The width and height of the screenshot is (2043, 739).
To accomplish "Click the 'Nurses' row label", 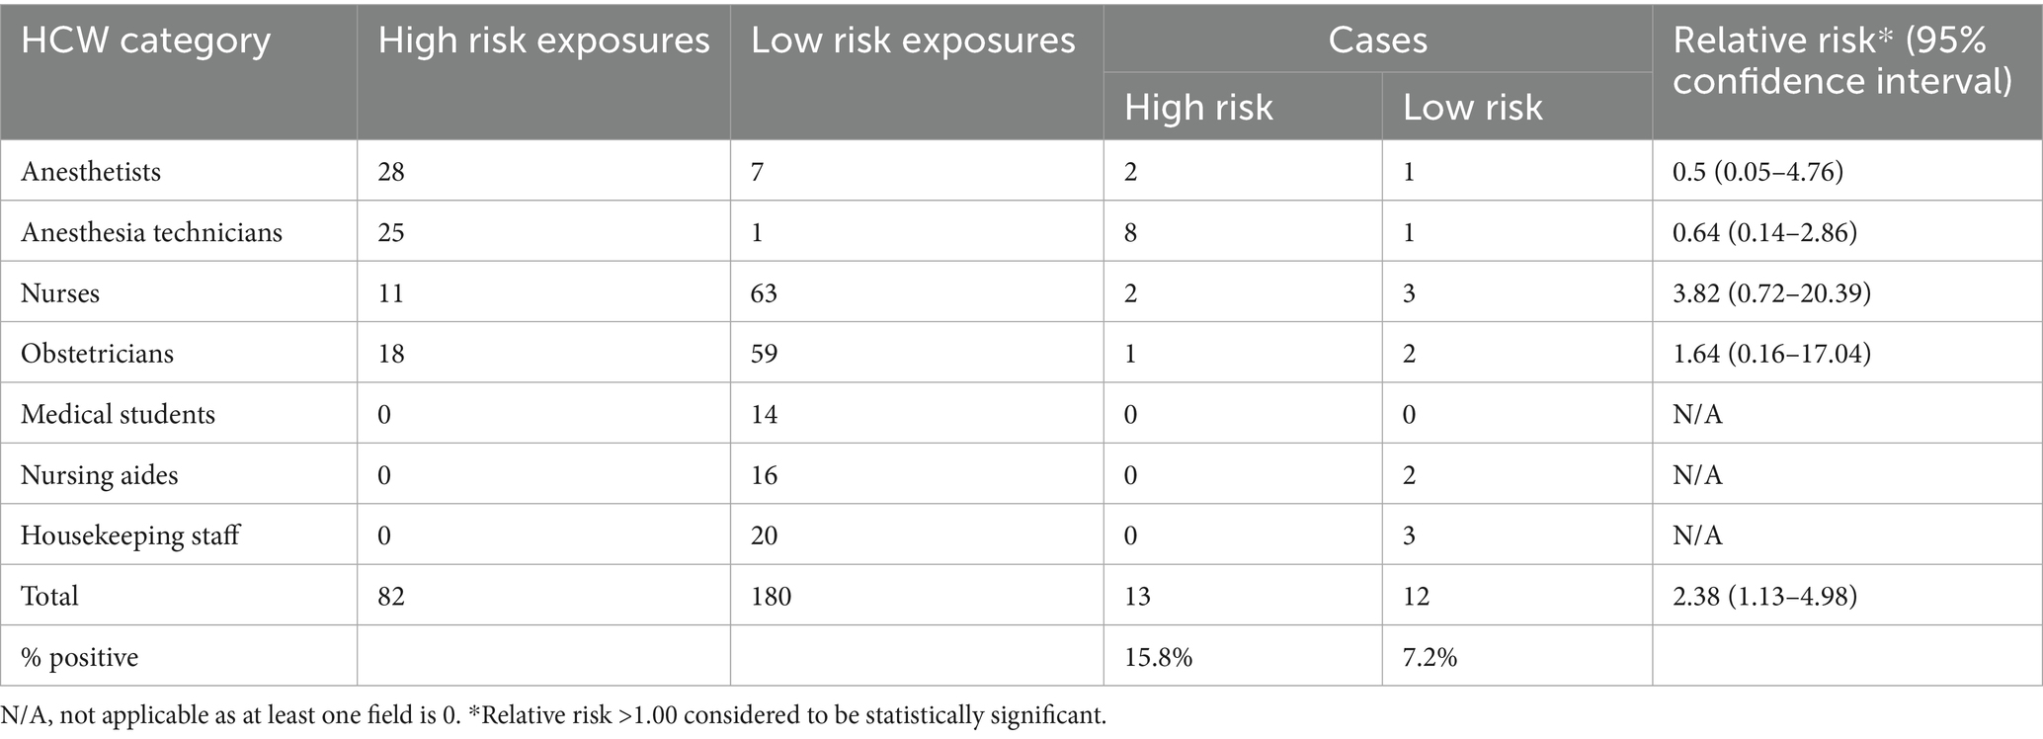I will tap(60, 293).
